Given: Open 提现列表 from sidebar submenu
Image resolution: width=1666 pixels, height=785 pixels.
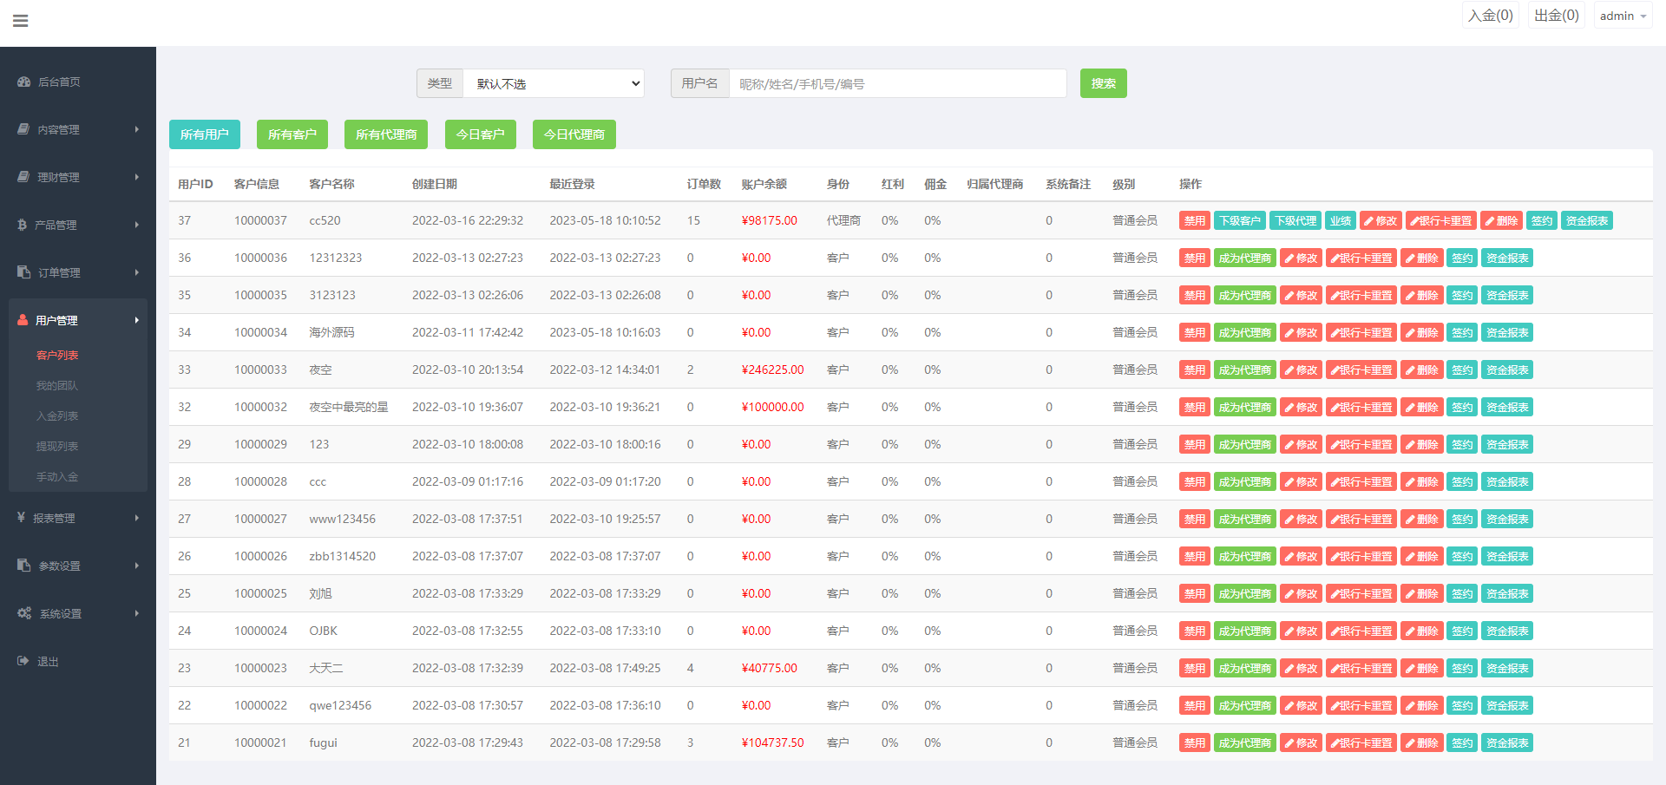Looking at the screenshot, I should pyautogui.click(x=59, y=446).
